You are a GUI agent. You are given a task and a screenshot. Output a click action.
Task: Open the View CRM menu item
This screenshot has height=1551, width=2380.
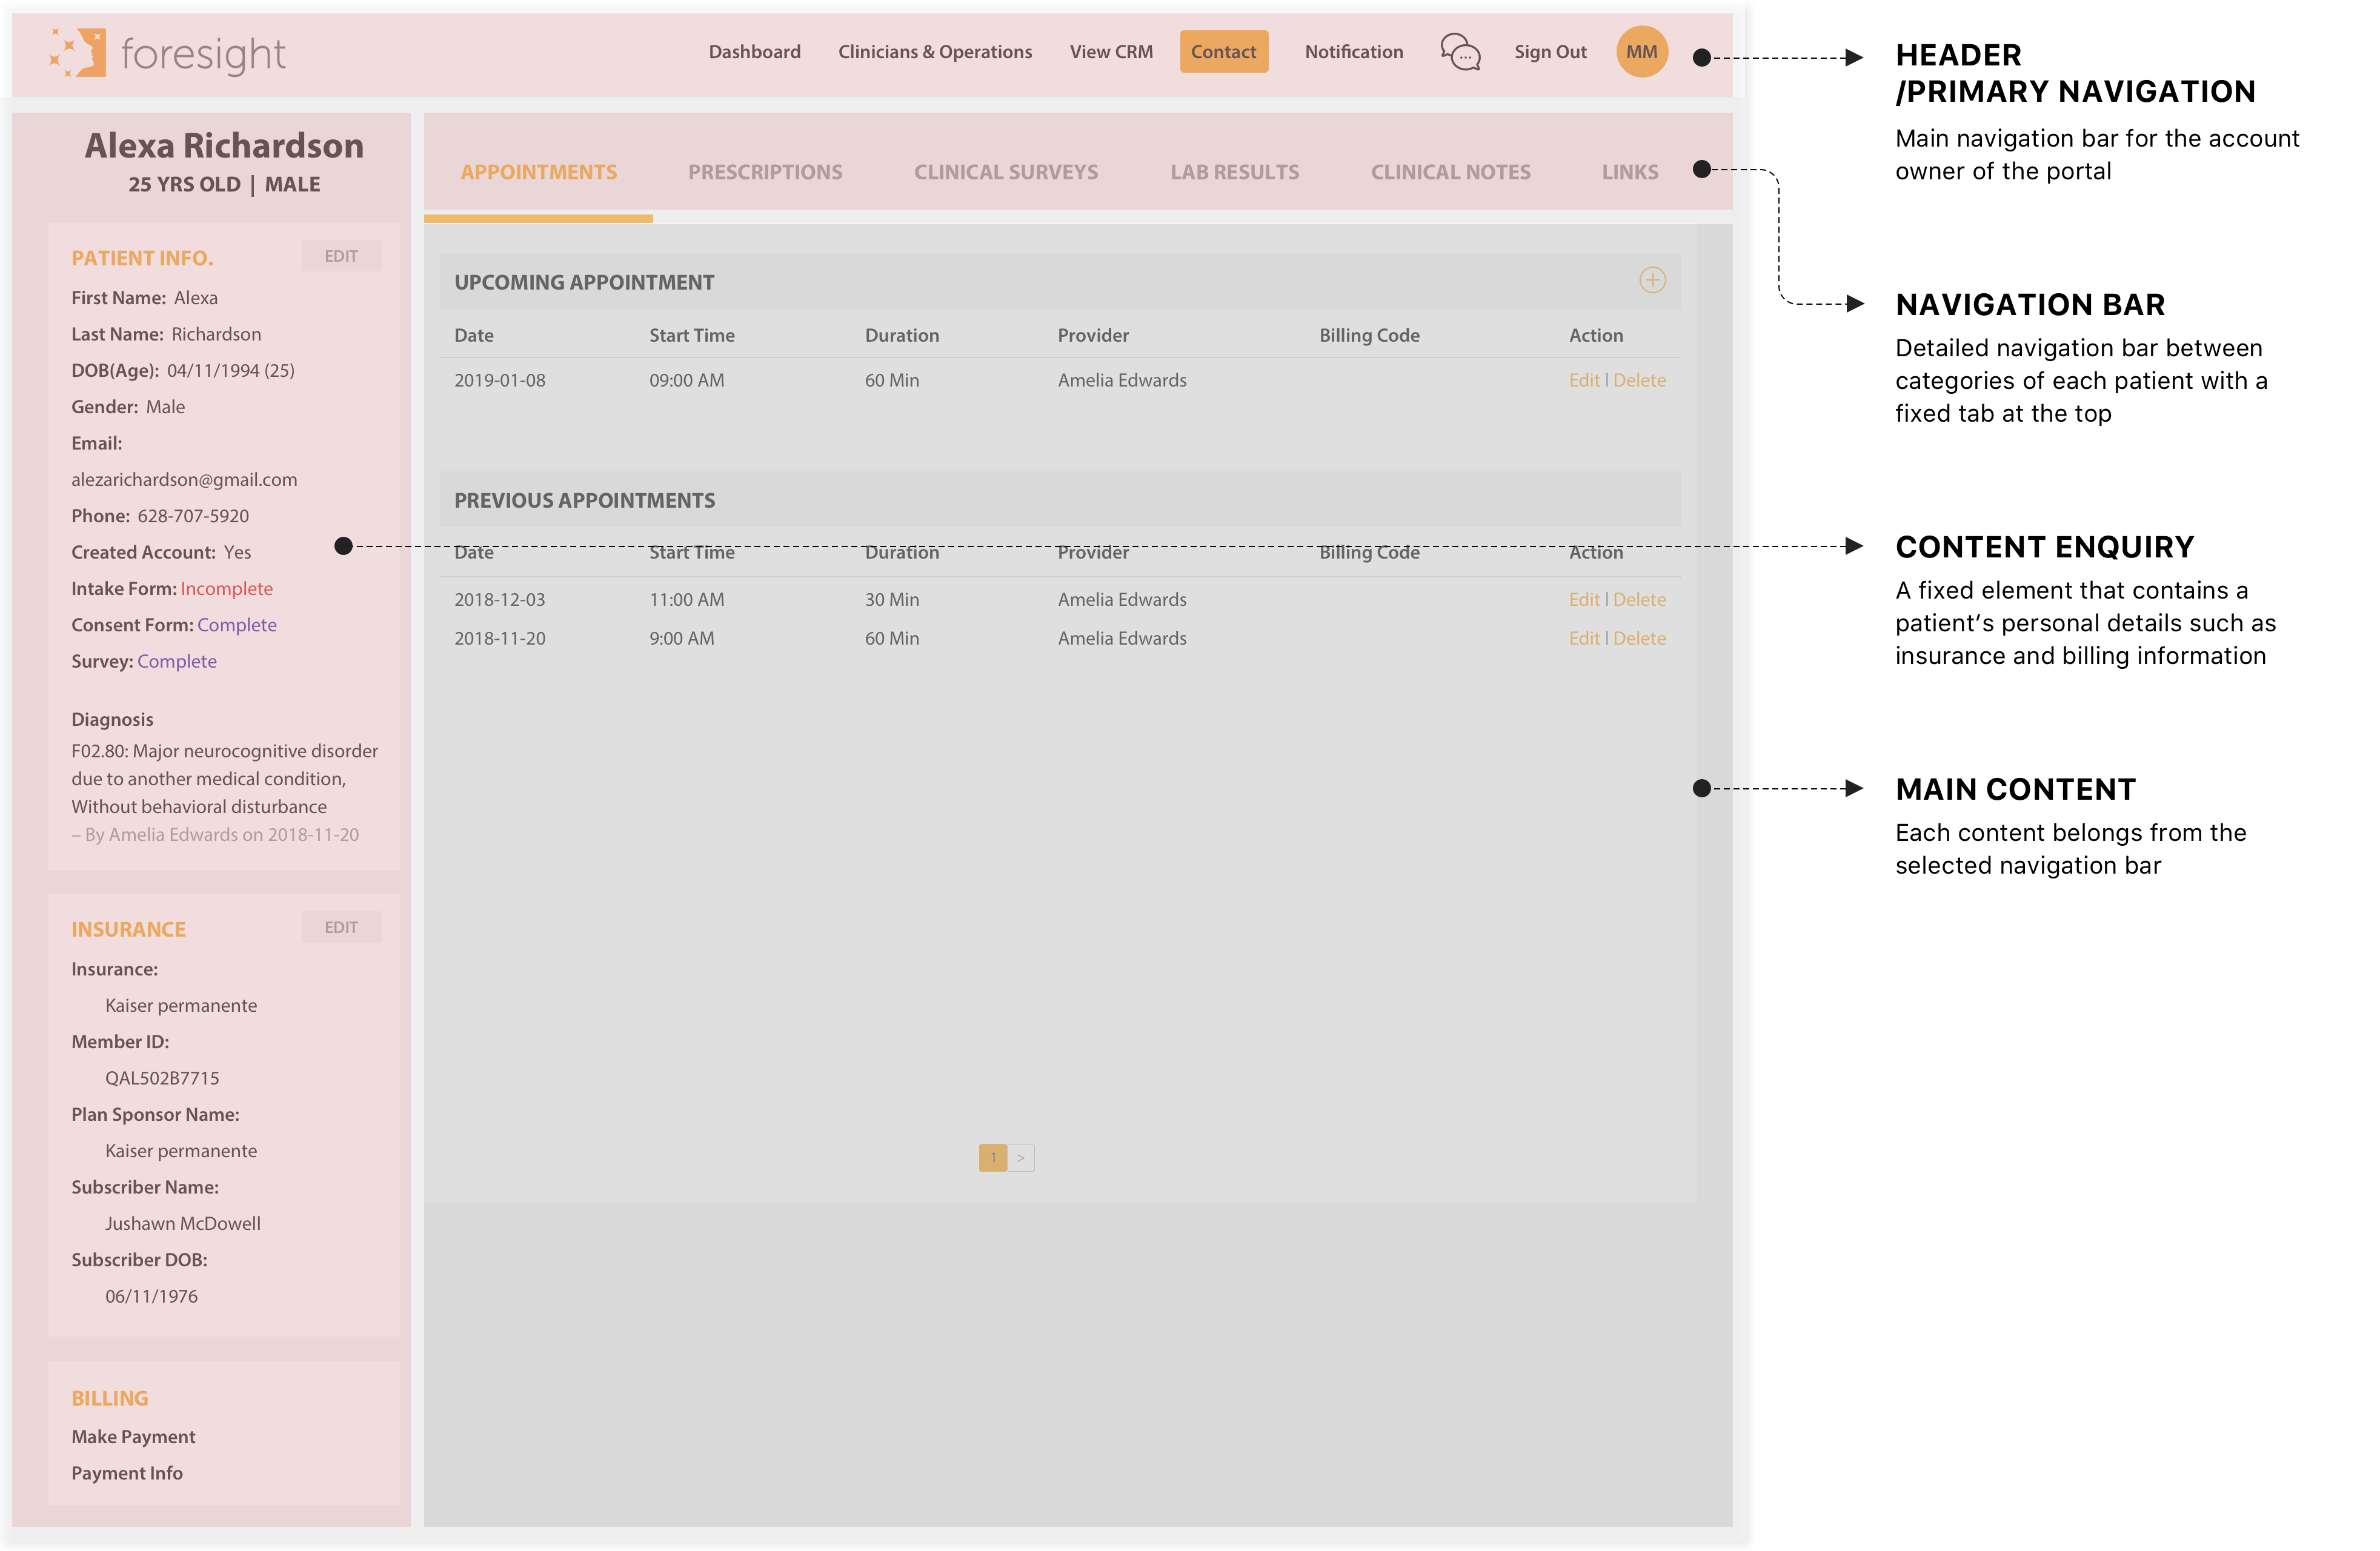pyautogui.click(x=1111, y=52)
